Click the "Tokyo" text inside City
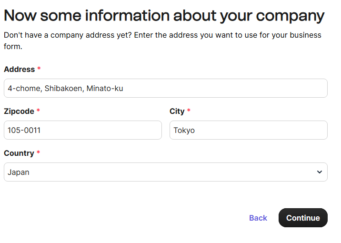This screenshot has height=243, width=341. coord(184,130)
